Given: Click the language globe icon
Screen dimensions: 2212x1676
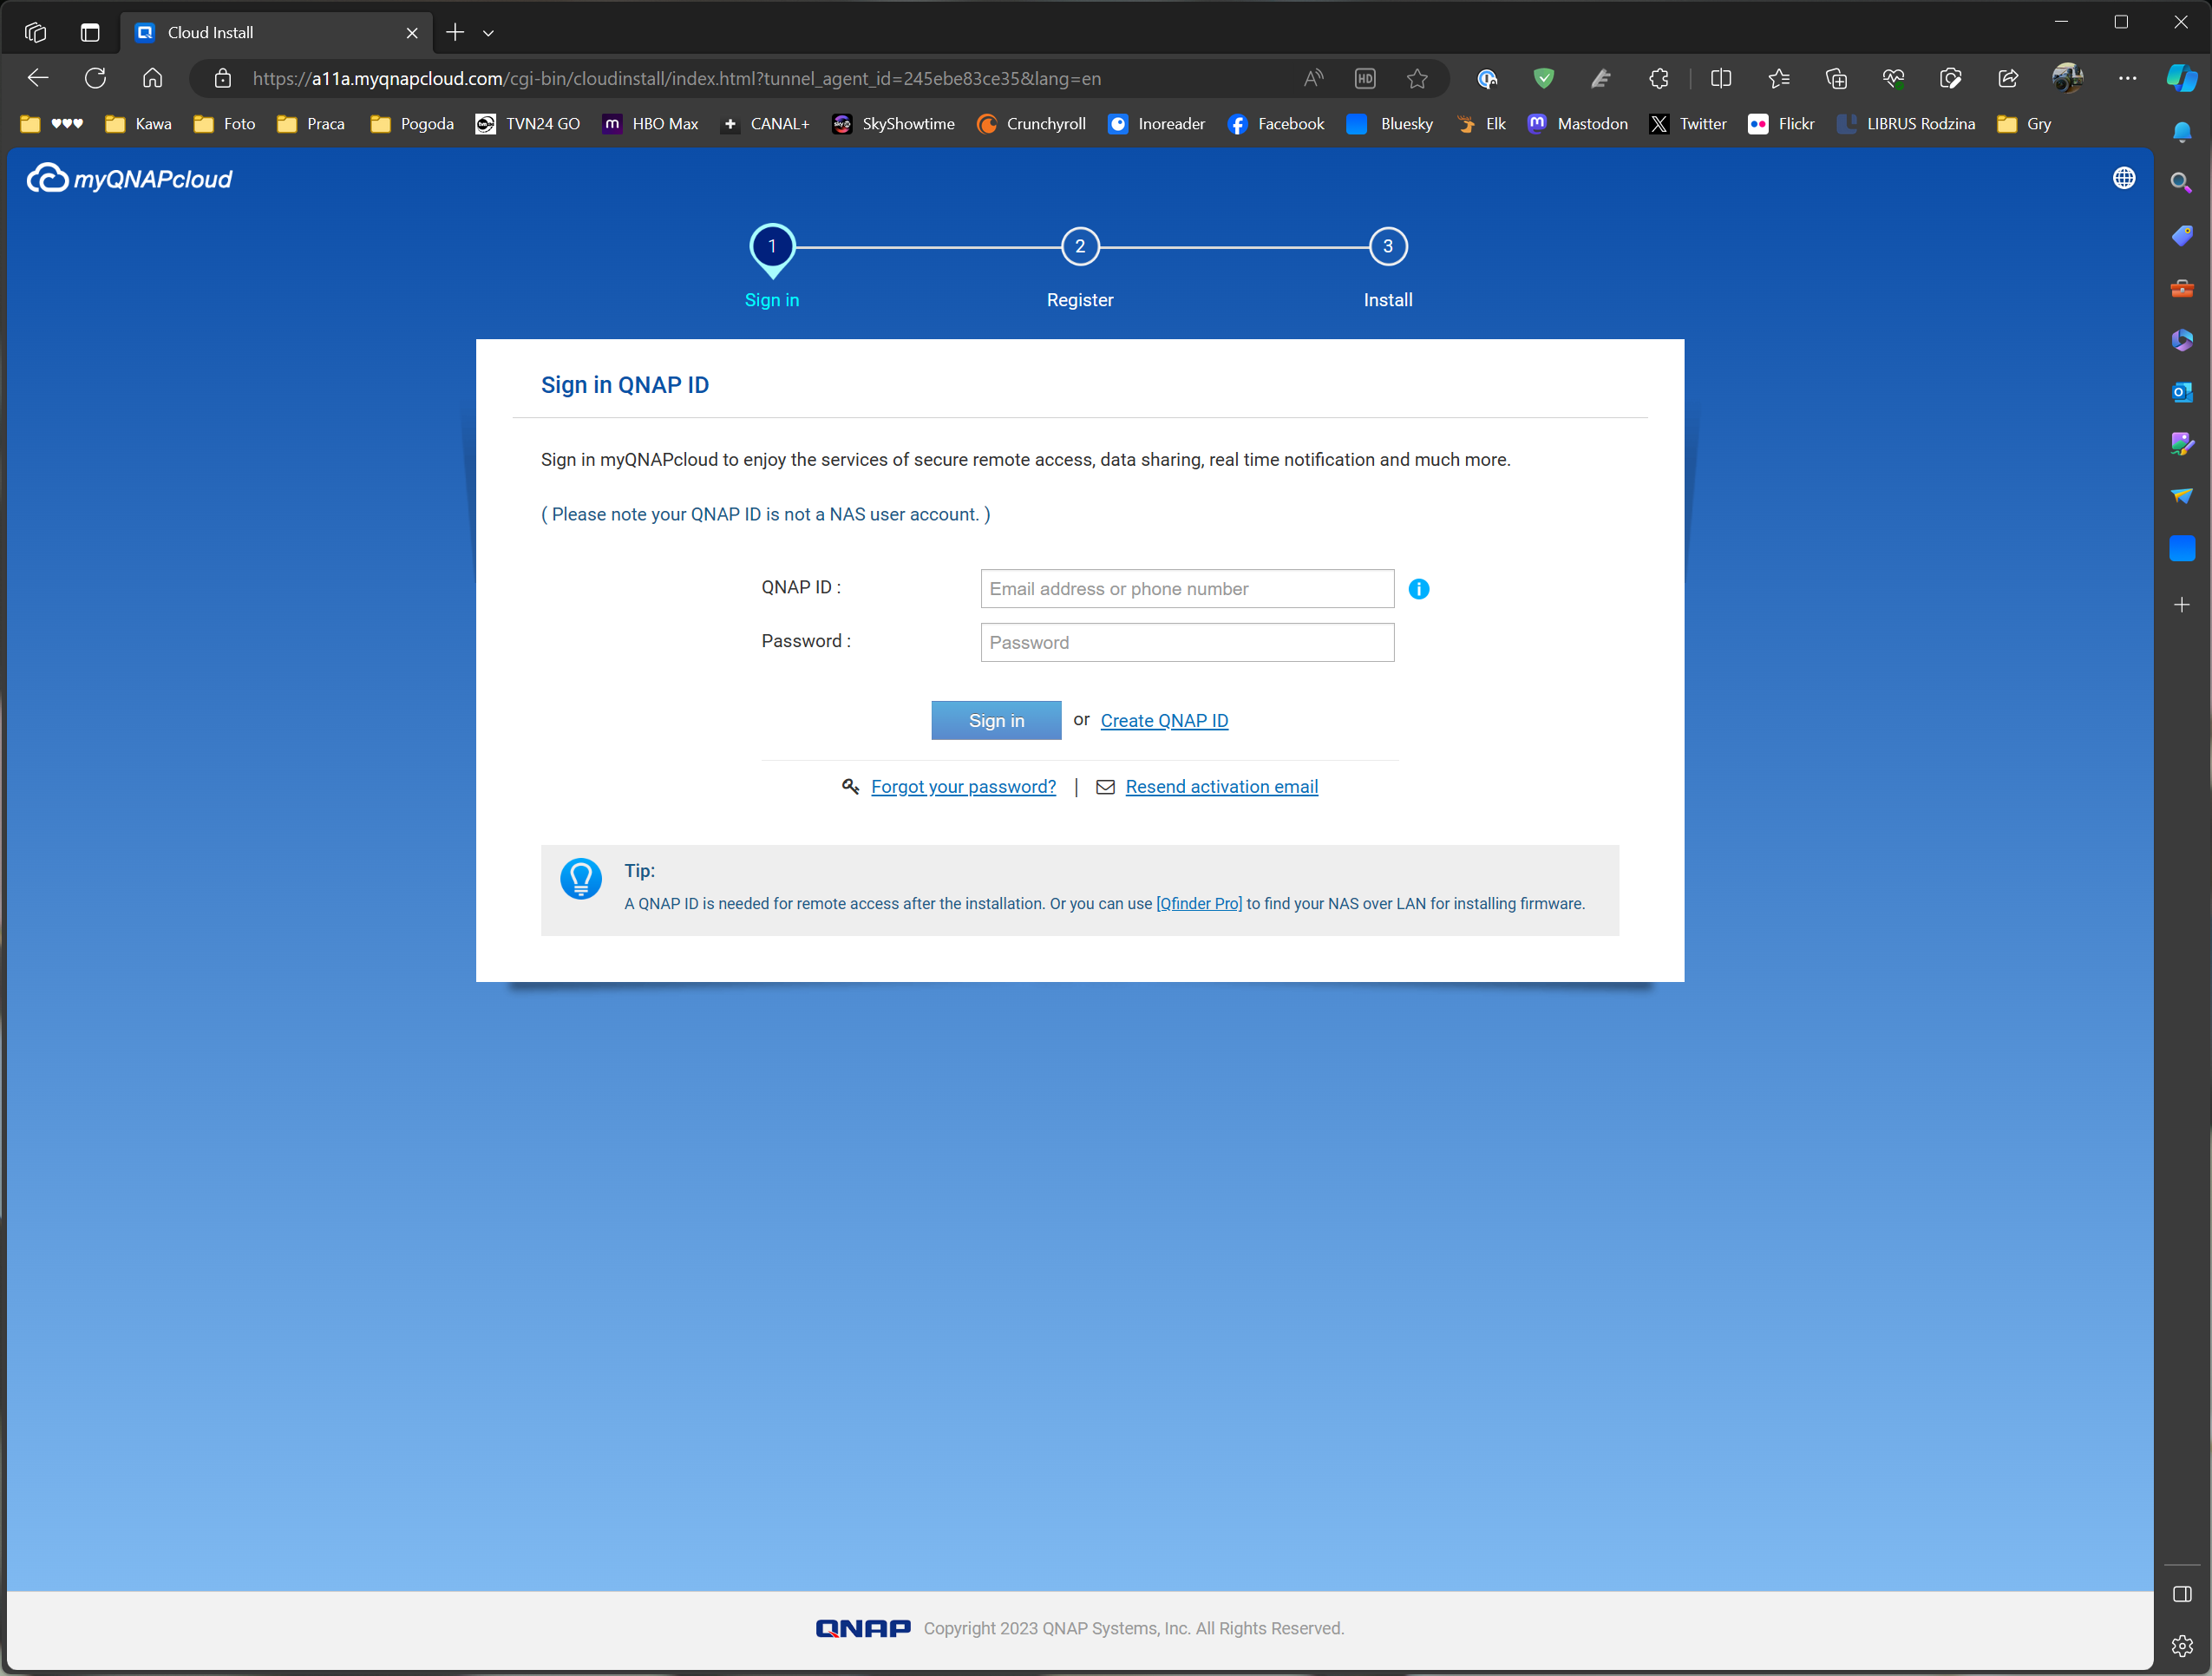Looking at the screenshot, I should pyautogui.click(x=2123, y=178).
